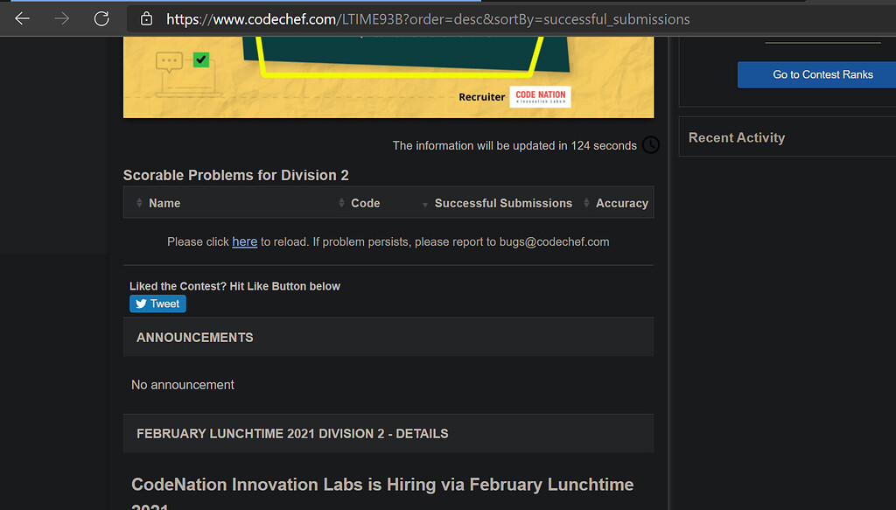896x510 pixels.
Task: Click the CODE NATION logo in the banner
Action: pyautogui.click(x=542, y=97)
